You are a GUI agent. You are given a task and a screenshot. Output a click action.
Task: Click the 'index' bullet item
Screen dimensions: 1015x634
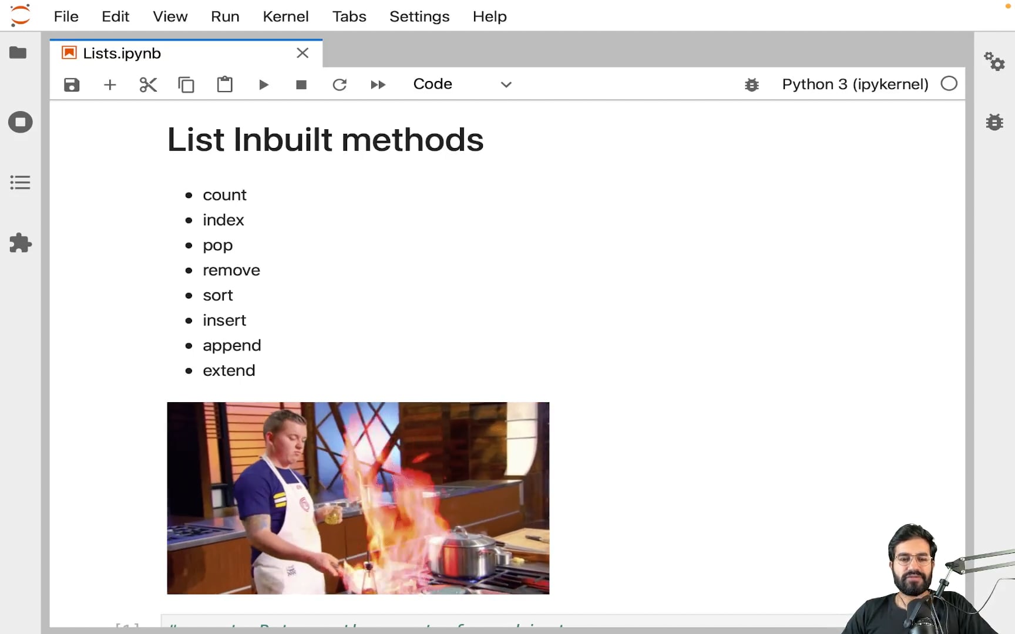223,220
